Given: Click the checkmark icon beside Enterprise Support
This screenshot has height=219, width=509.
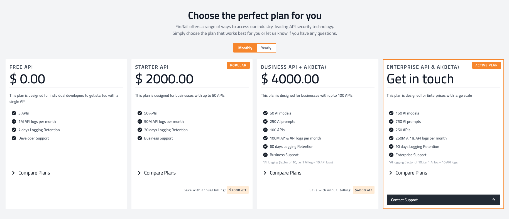Looking at the screenshot, I should [x=391, y=155].
